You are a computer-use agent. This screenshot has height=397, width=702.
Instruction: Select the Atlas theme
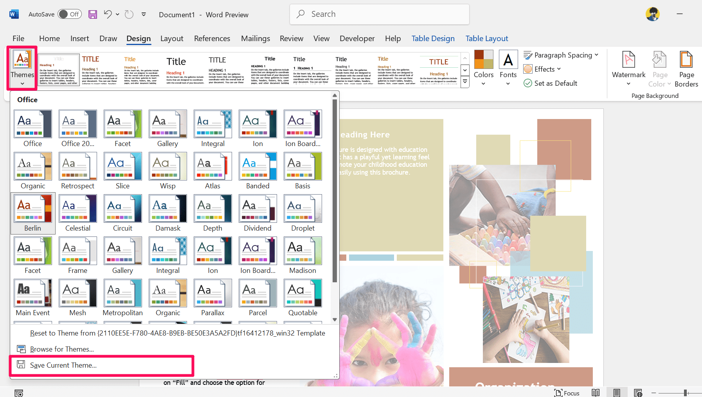click(213, 171)
